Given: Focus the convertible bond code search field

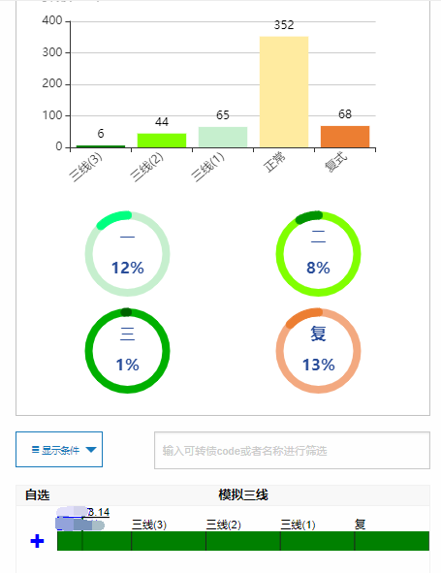Looking at the screenshot, I should [x=292, y=450].
